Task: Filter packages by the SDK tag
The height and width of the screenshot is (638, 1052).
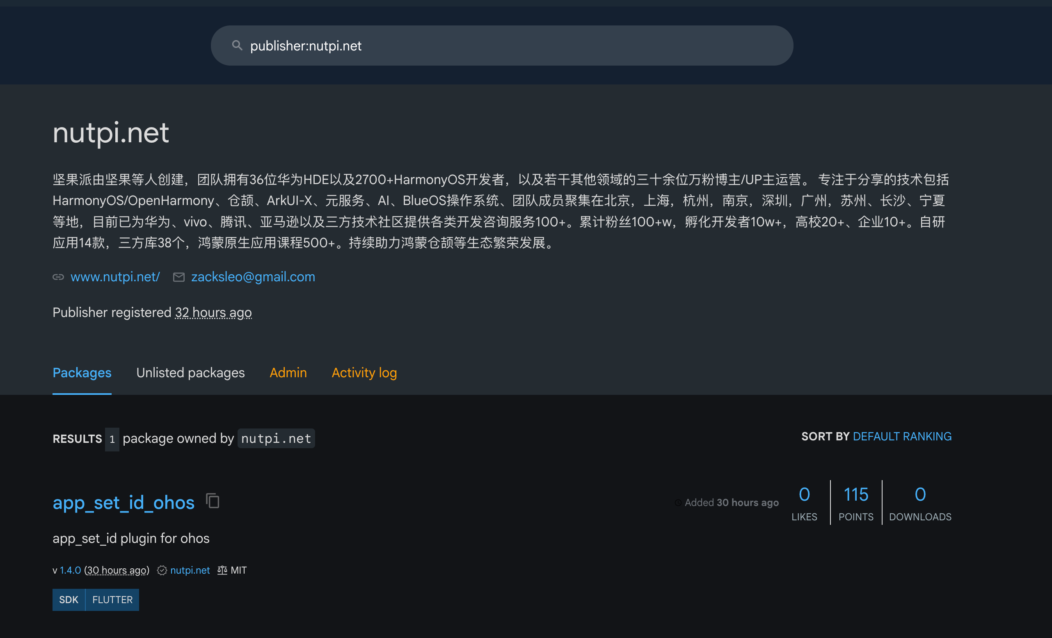Action: click(69, 599)
